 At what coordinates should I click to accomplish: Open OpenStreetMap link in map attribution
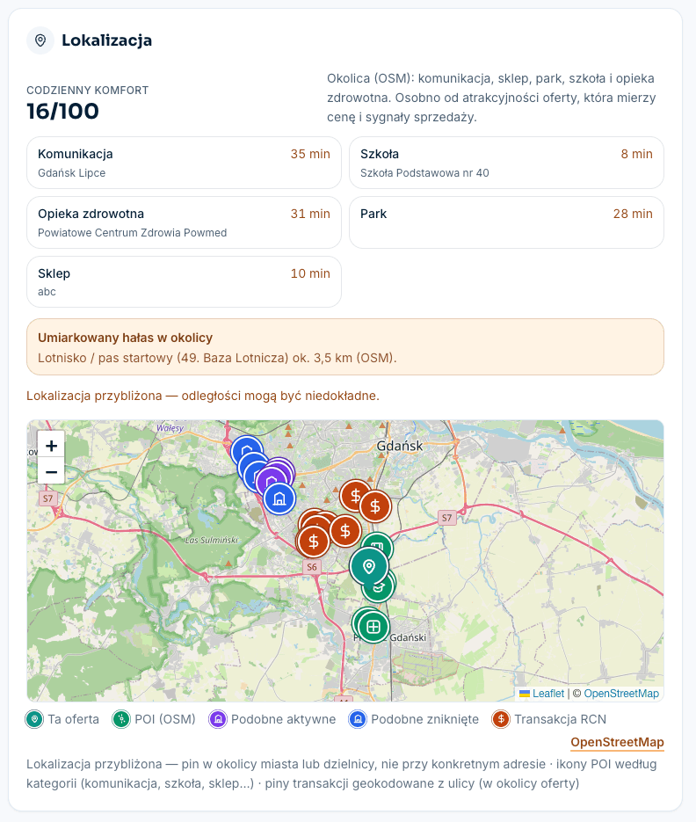pos(621,693)
